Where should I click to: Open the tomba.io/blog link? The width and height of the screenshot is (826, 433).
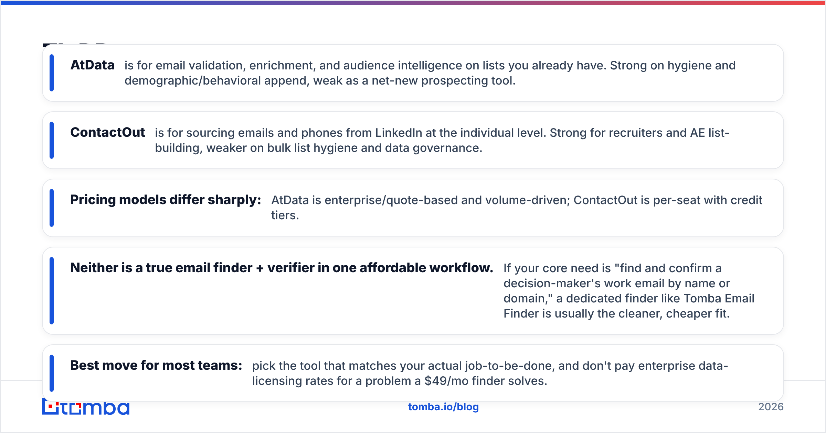click(443, 407)
